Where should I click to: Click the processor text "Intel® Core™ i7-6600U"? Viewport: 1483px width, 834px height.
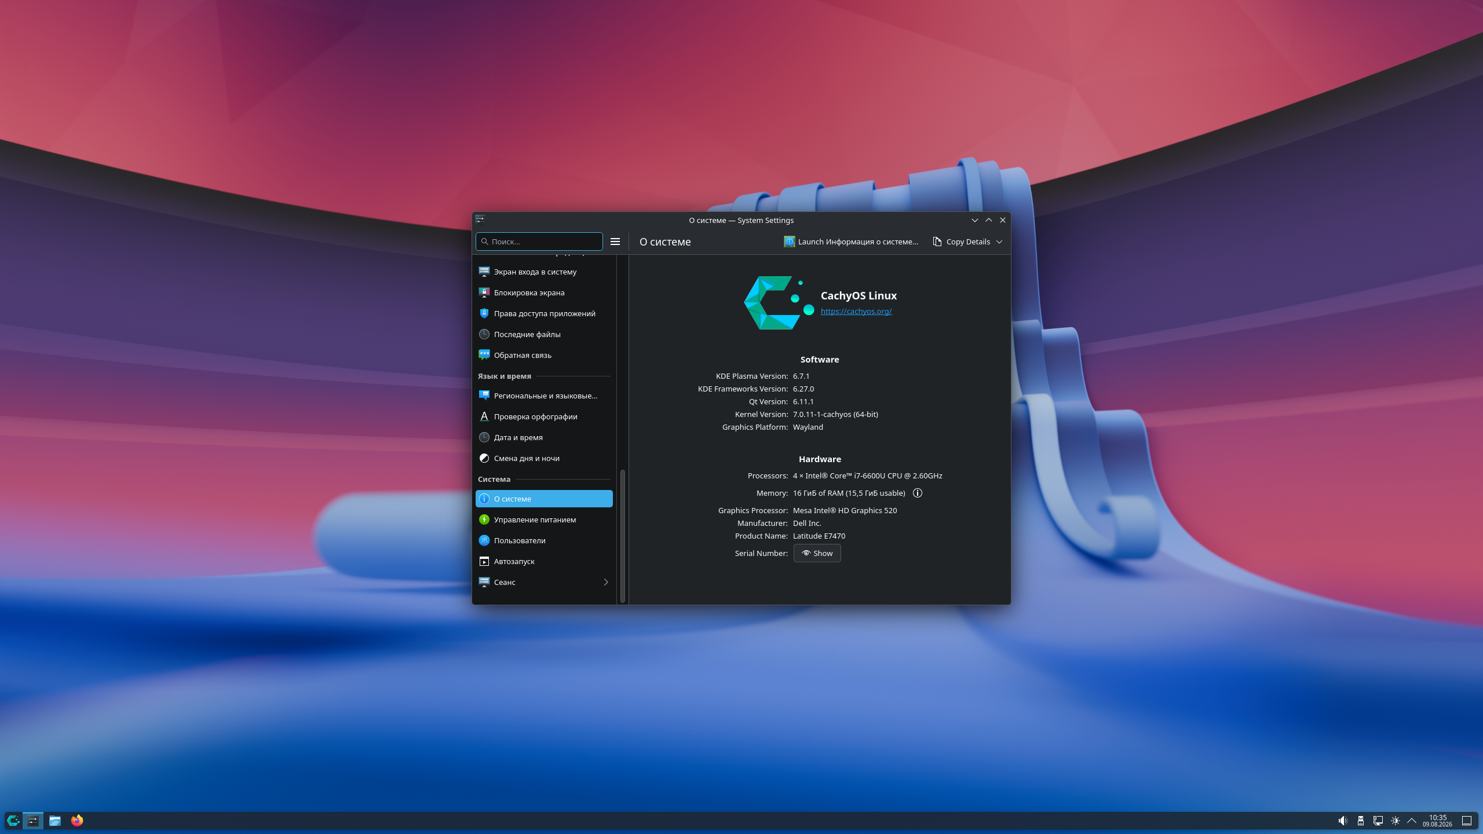[845, 475]
